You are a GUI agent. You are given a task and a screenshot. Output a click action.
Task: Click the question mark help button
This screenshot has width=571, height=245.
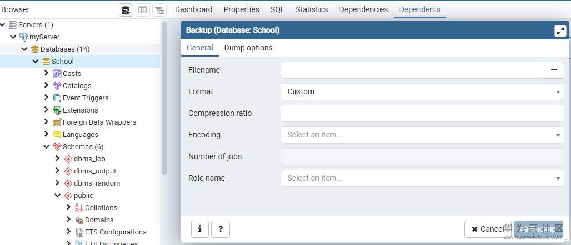(221, 228)
